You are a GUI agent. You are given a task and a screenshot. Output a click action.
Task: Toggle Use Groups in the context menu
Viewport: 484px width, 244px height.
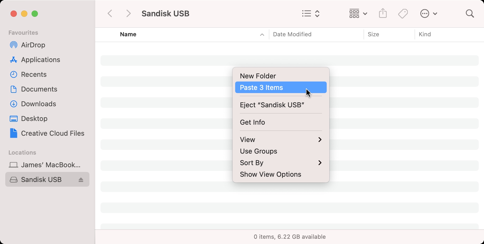click(258, 151)
